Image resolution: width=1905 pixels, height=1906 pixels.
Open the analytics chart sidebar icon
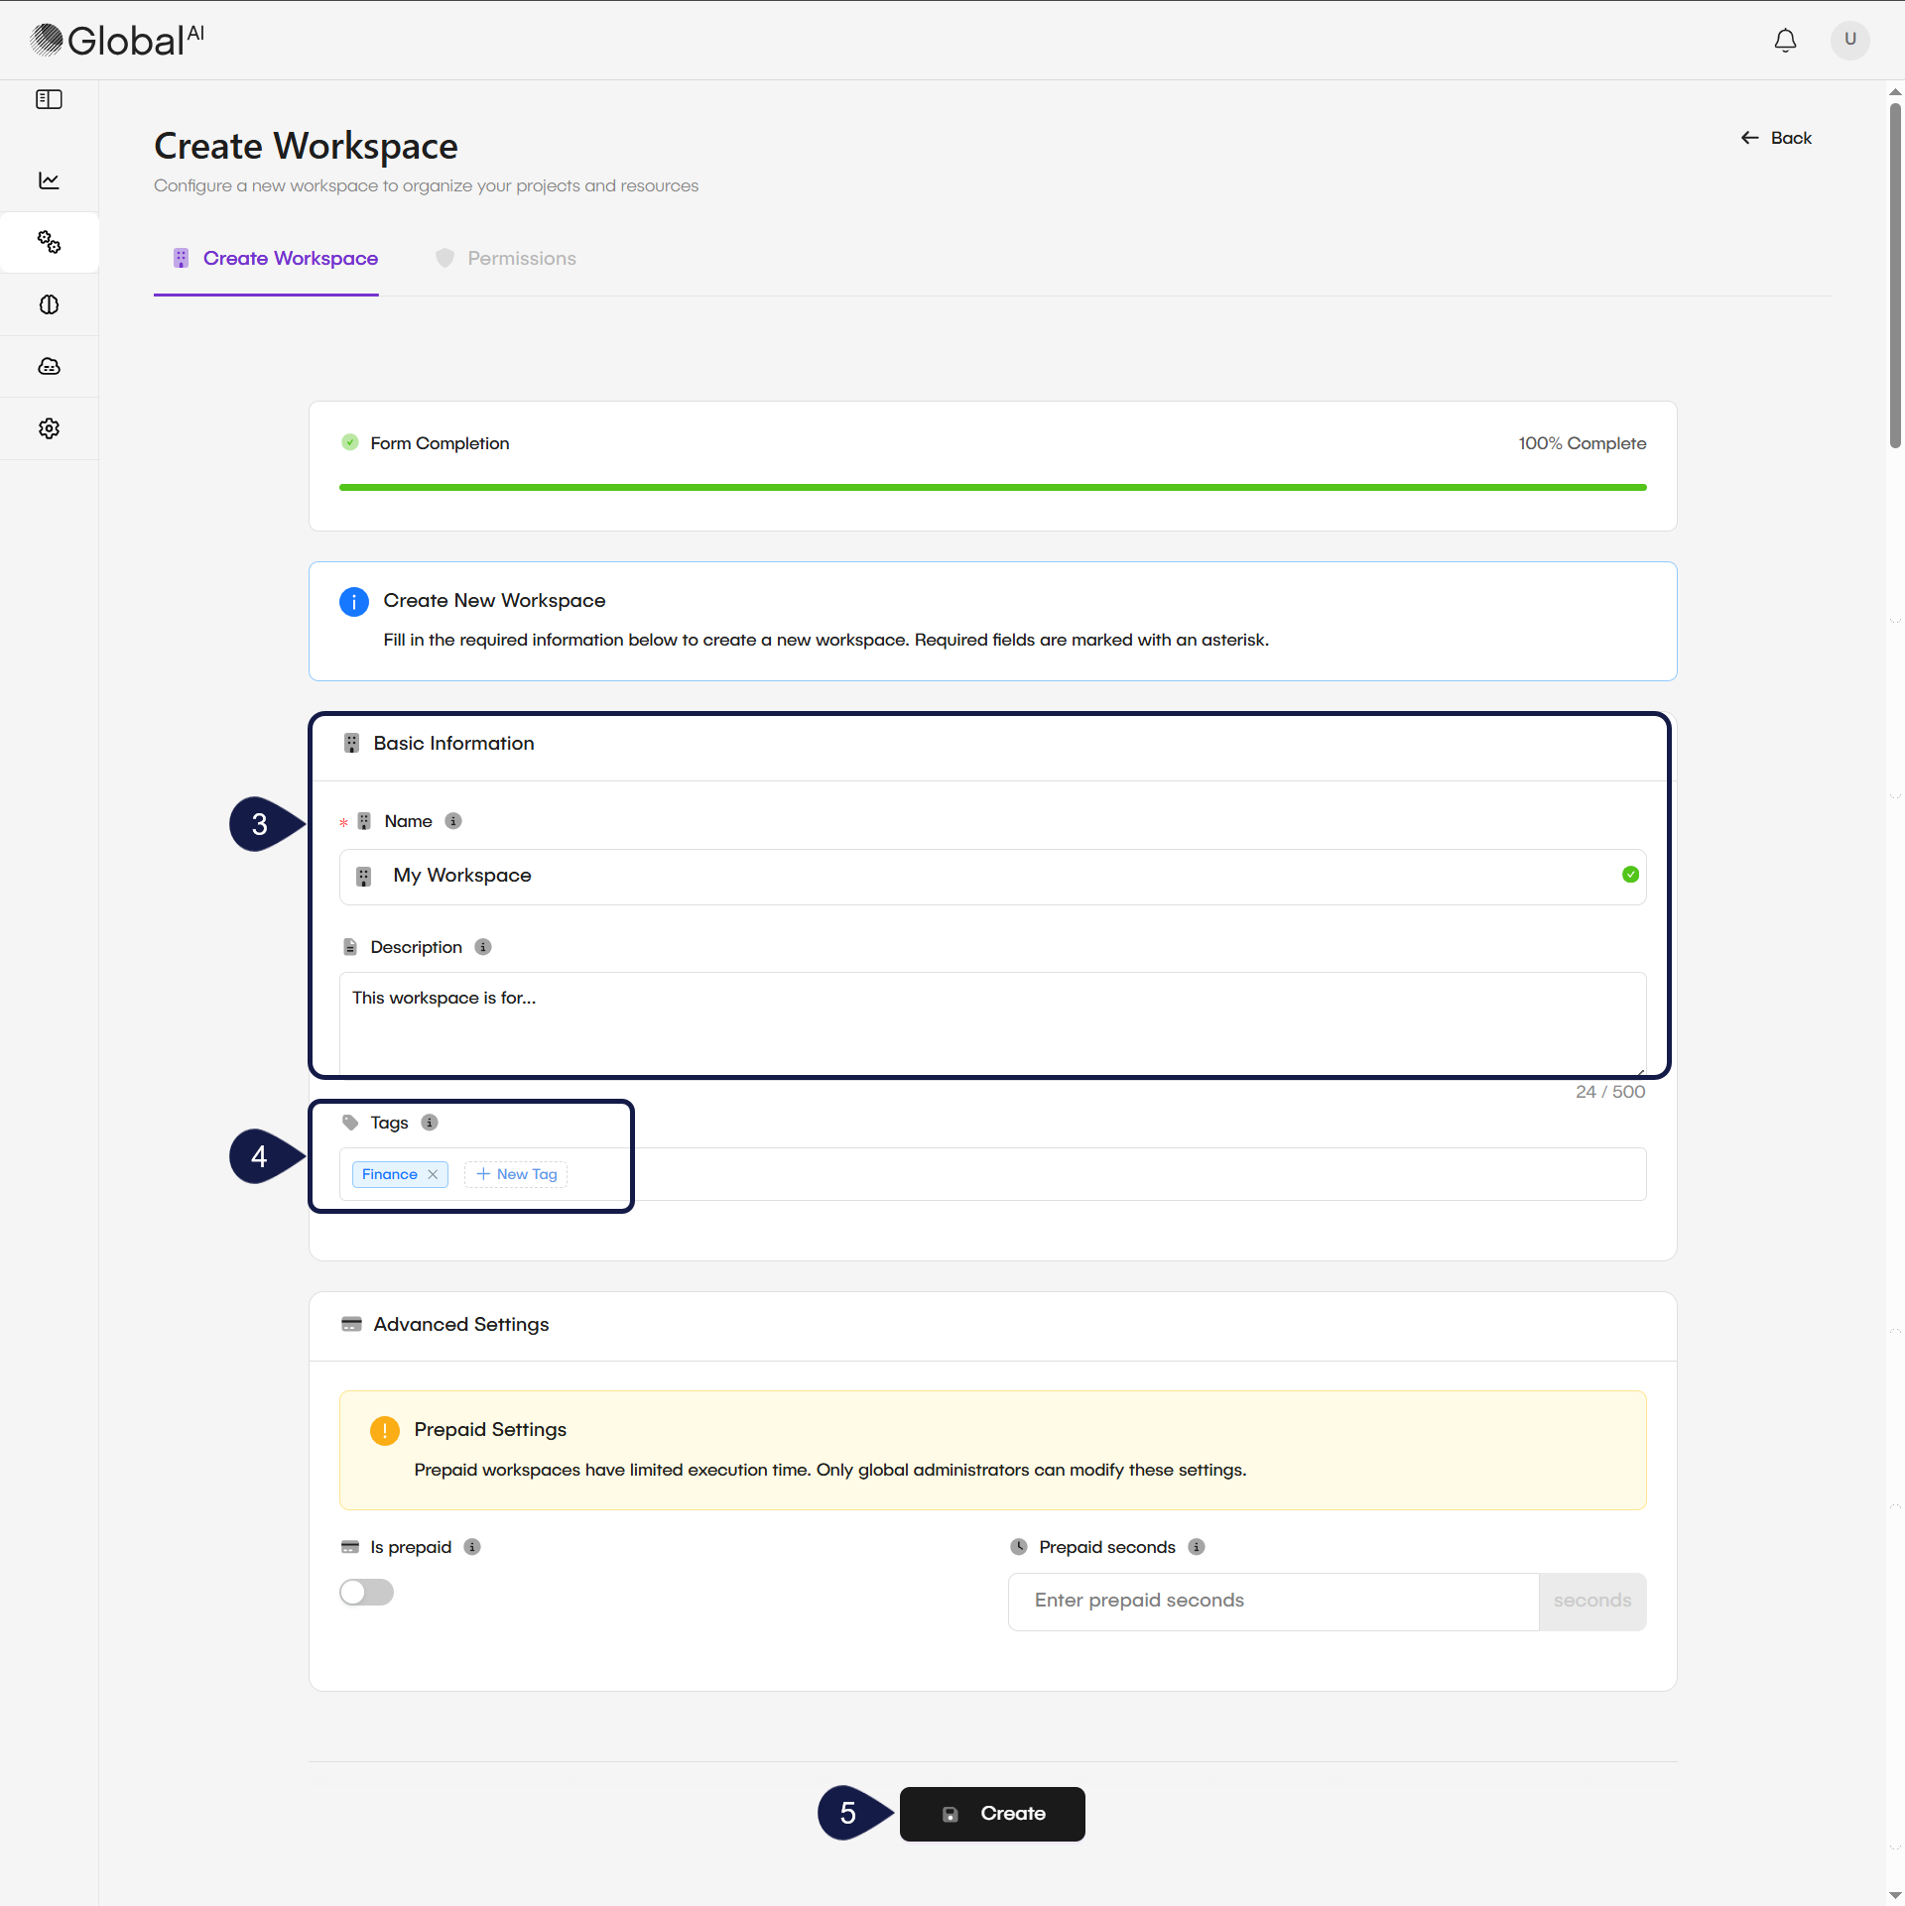49,180
